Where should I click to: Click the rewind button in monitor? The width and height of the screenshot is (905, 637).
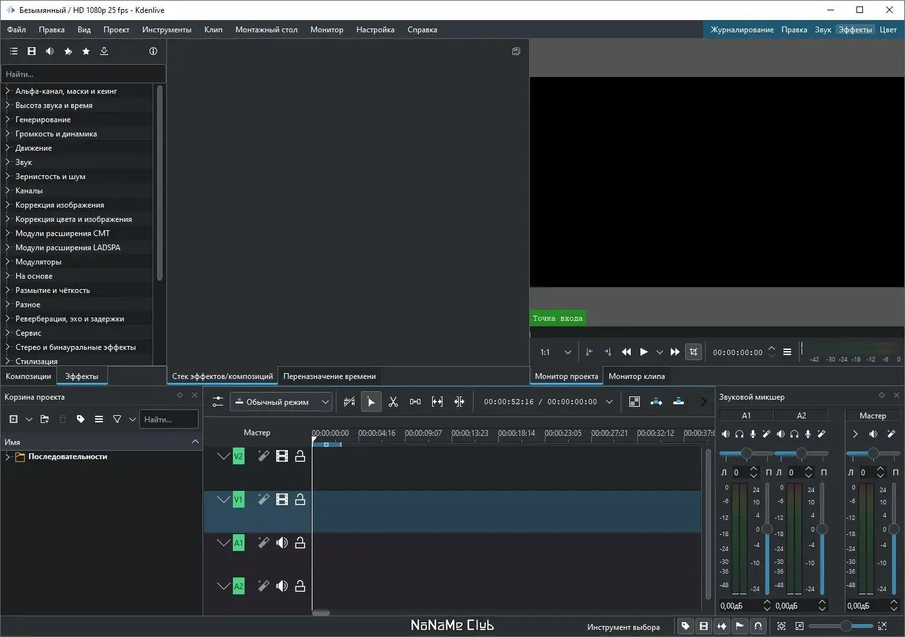(x=626, y=352)
